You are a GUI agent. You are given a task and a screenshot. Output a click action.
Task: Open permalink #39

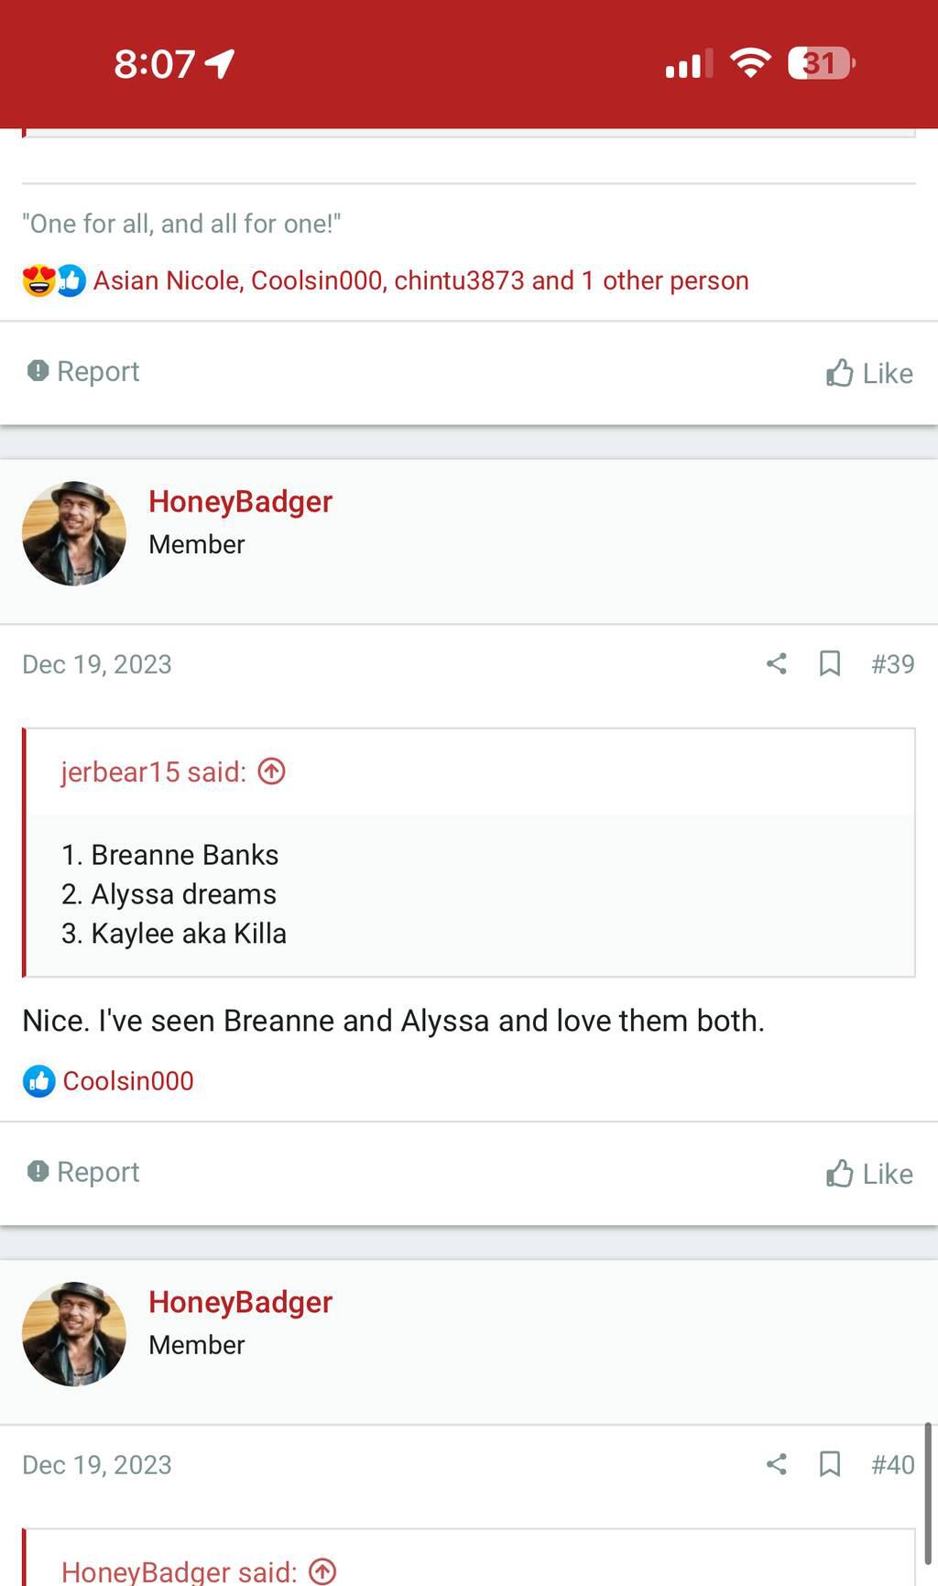(x=892, y=663)
